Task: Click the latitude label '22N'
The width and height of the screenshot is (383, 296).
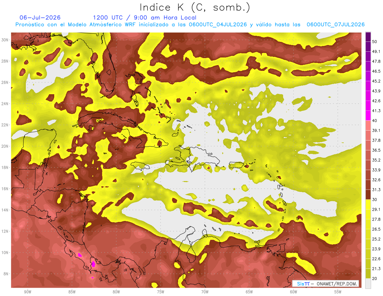Action: 5,125
